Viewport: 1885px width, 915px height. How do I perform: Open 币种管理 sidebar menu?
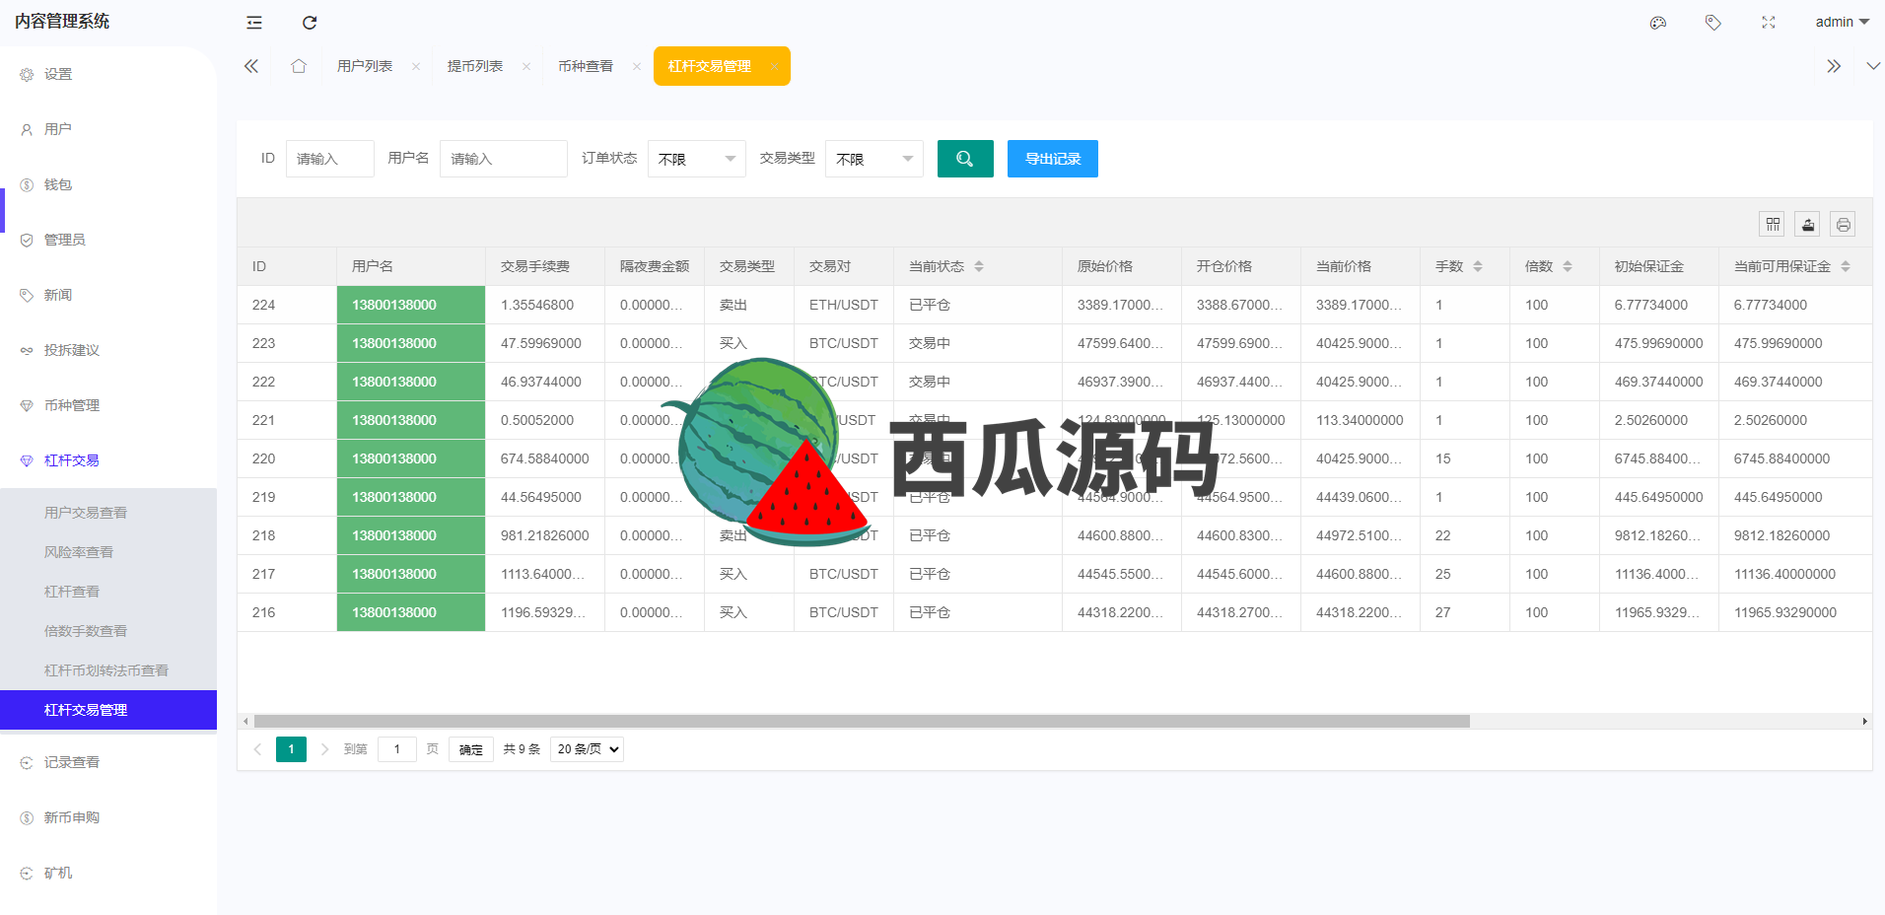coord(108,405)
